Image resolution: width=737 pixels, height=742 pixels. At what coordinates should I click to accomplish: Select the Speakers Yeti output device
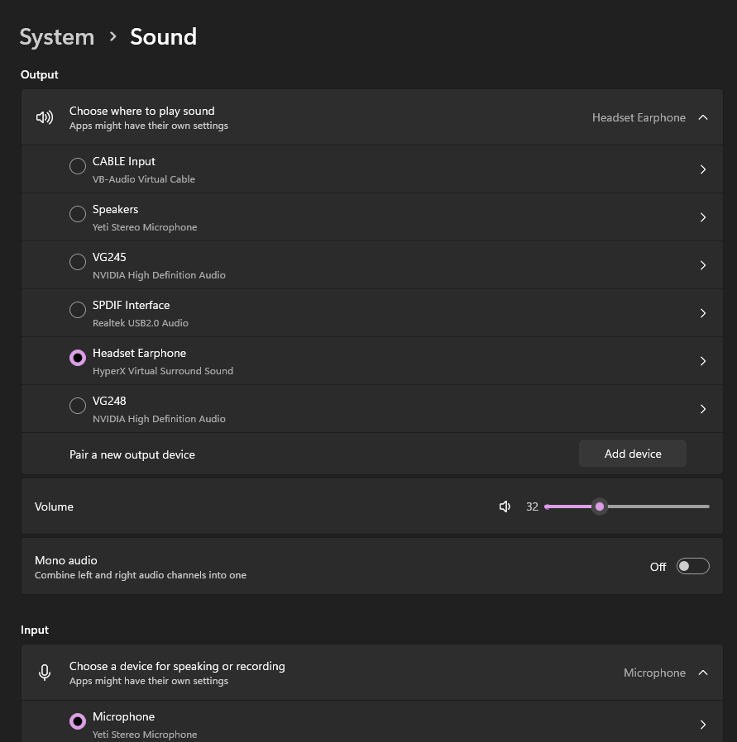tap(77, 213)
